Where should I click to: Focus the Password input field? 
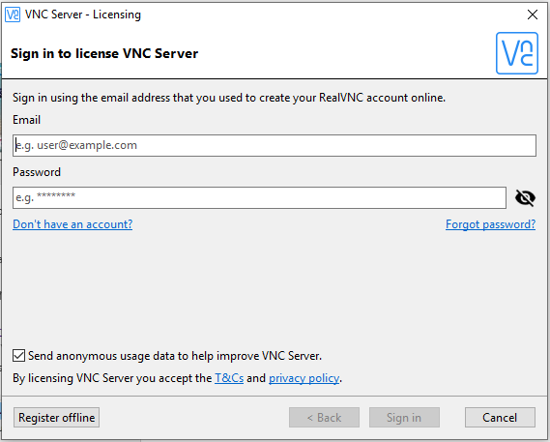260,197
